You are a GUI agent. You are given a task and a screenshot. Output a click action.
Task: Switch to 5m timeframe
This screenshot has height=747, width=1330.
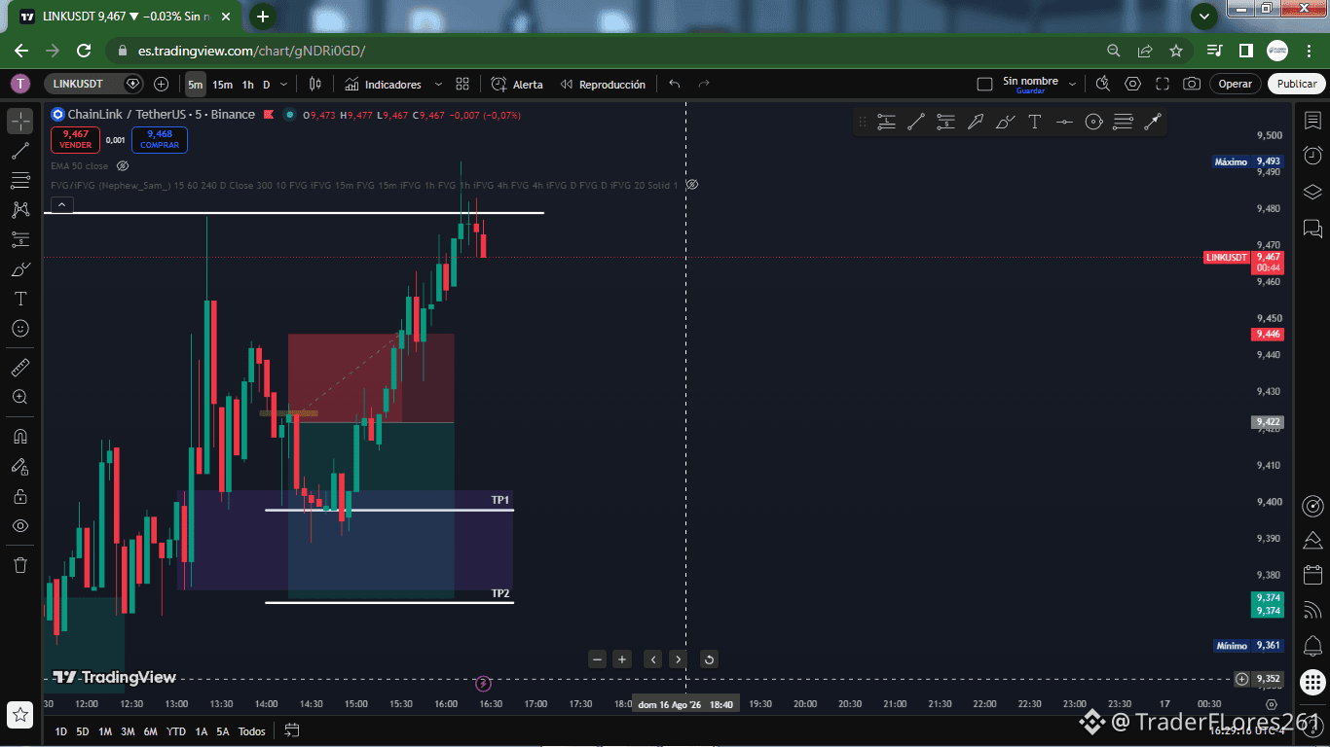point(196,85)
